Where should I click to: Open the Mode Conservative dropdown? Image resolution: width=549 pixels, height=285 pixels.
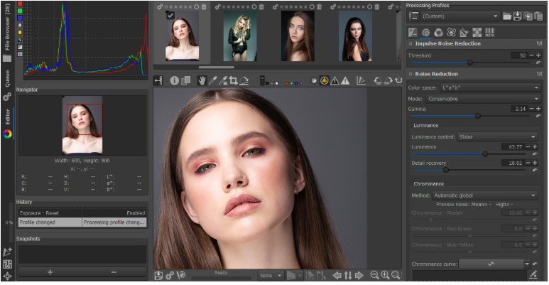click(484, 99)
